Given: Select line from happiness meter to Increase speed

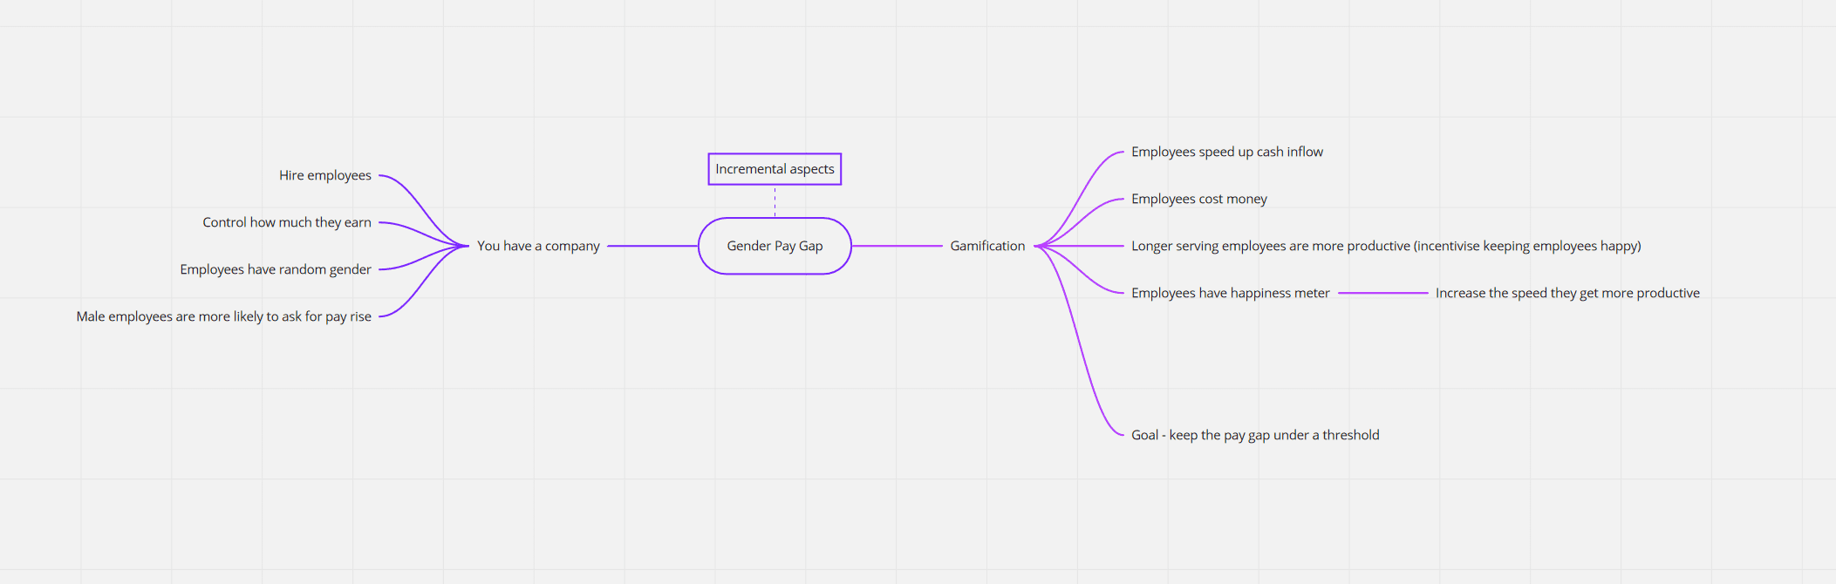Looking at the screenshot, I should (1382, 293).
